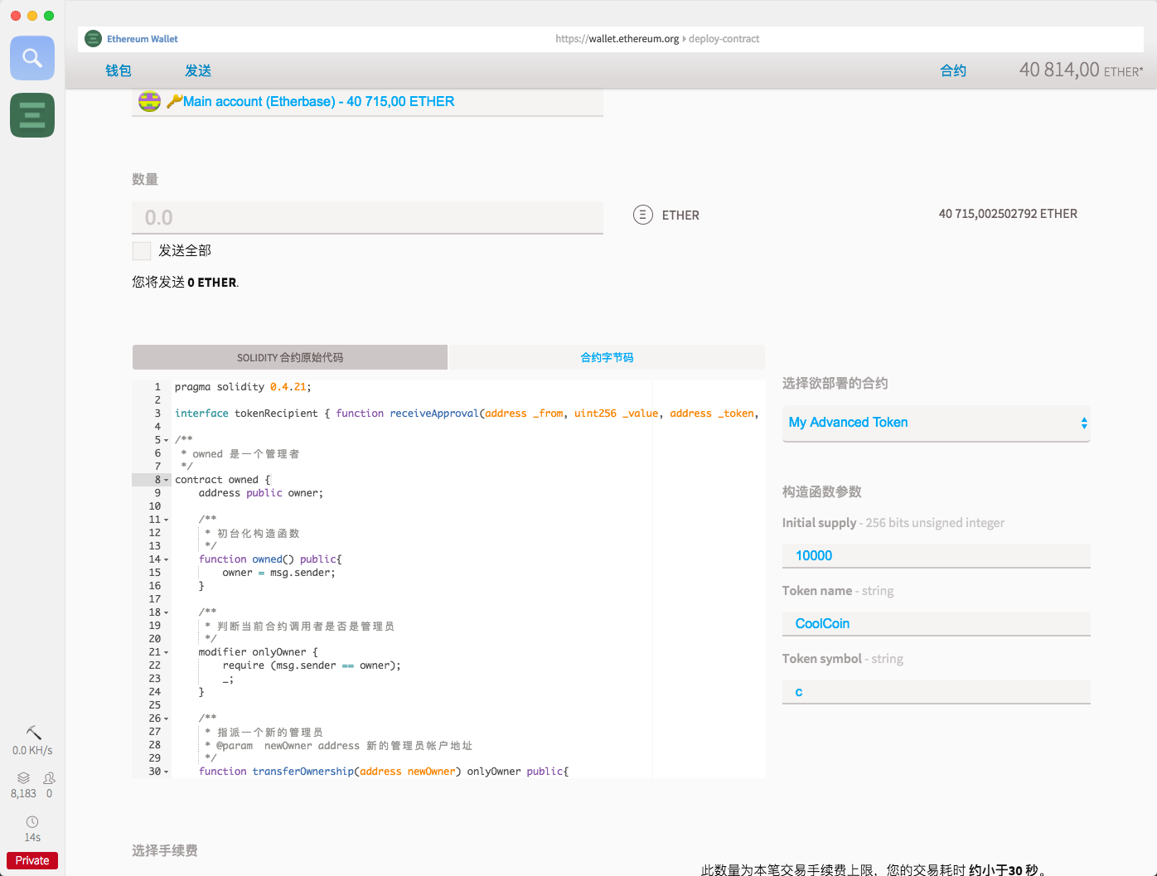The width and height of the screenshot is (1157, 876).
Task: Open the 发送 navigation tab
Action: pyautogui.click(x=198, y=71)
